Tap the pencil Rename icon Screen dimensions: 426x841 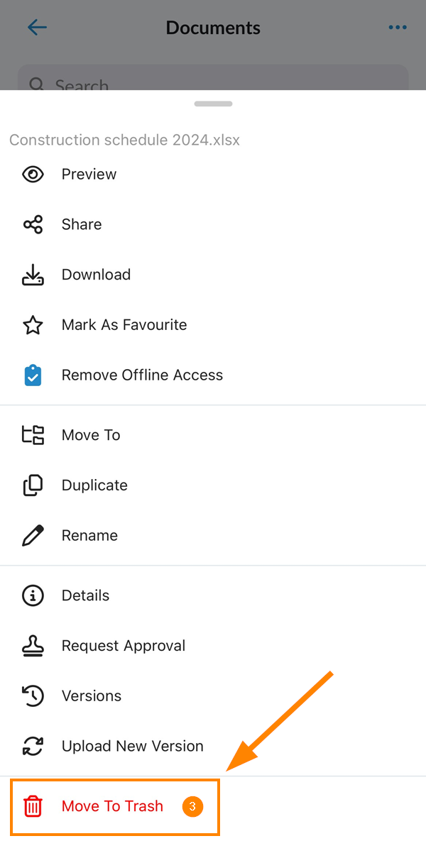33,535
